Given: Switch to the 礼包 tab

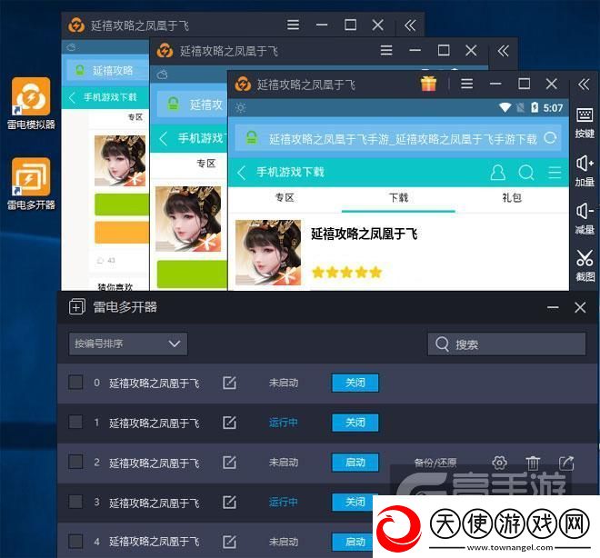Looking at the screenshot, I should [x=512, y=198].
